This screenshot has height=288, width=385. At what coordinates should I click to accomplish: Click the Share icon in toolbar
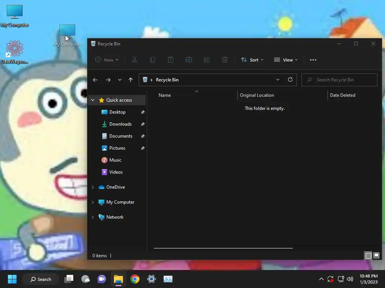point(207,60)
